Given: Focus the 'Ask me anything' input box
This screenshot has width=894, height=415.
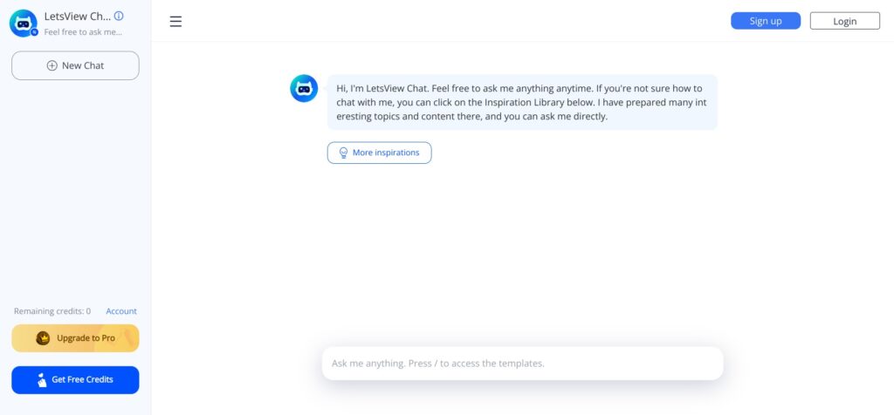Looking at the screenshot, I should click(x=522, y=363).
